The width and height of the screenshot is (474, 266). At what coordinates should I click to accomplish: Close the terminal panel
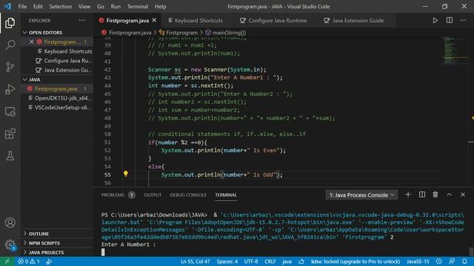463,195
